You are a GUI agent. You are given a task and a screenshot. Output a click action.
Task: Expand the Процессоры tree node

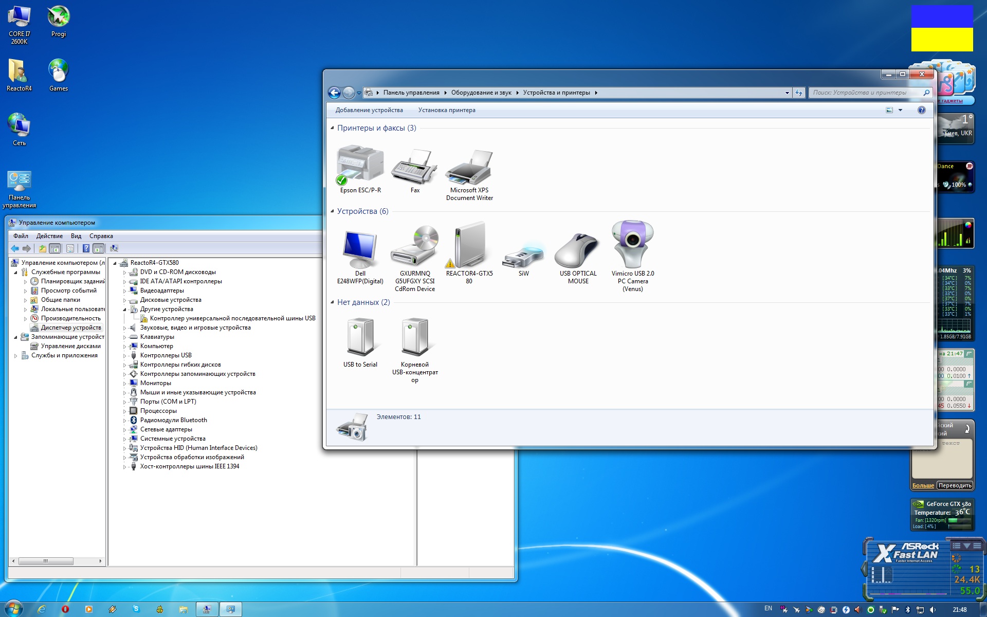click(x=124, y=411)
